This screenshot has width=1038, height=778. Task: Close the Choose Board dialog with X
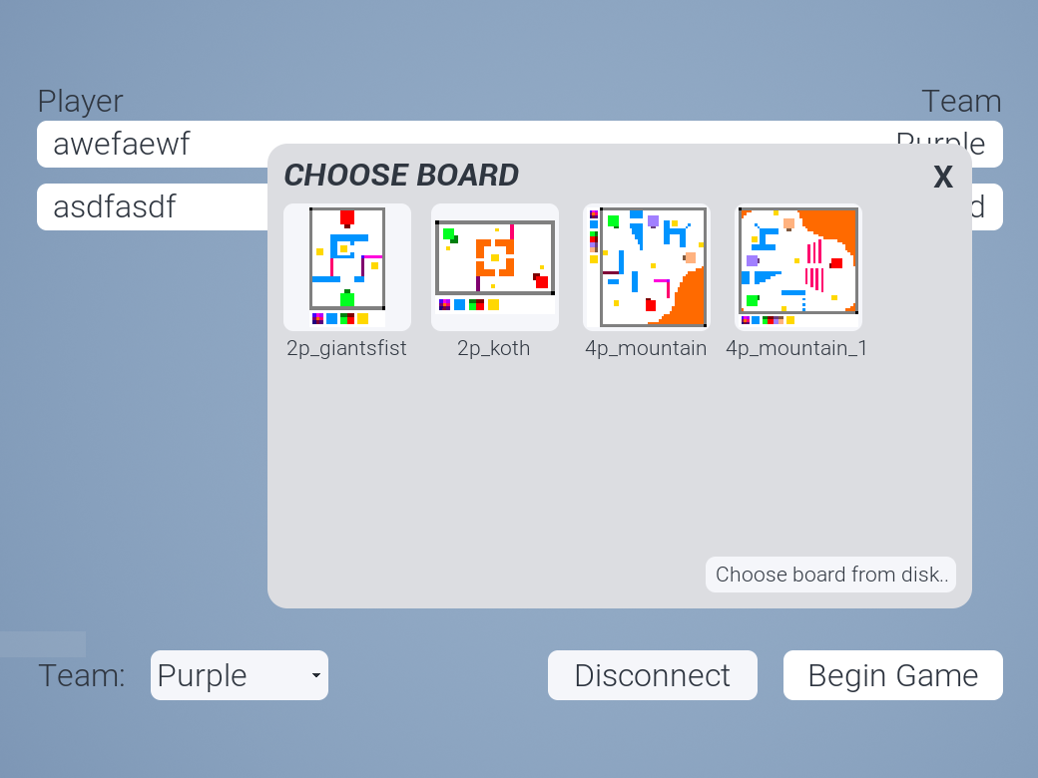(942, 177)
